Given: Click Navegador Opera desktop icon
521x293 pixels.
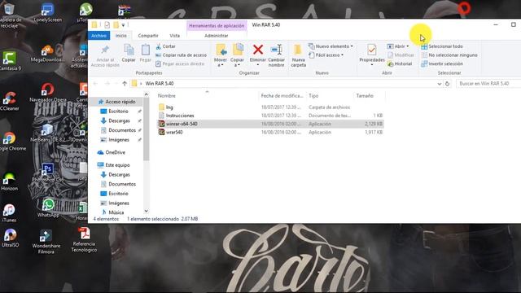Looking at the screenshot, I should (x=47, y=92).
